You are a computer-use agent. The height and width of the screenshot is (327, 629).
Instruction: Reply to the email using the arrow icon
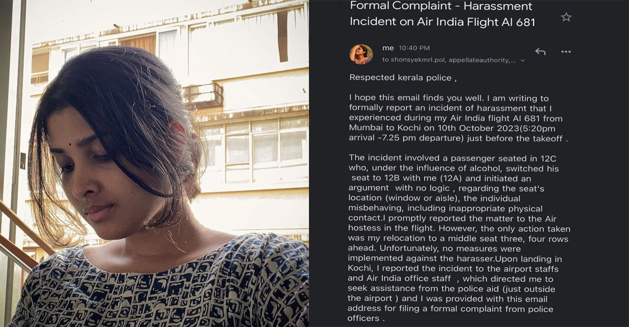(x=540, y=52)
